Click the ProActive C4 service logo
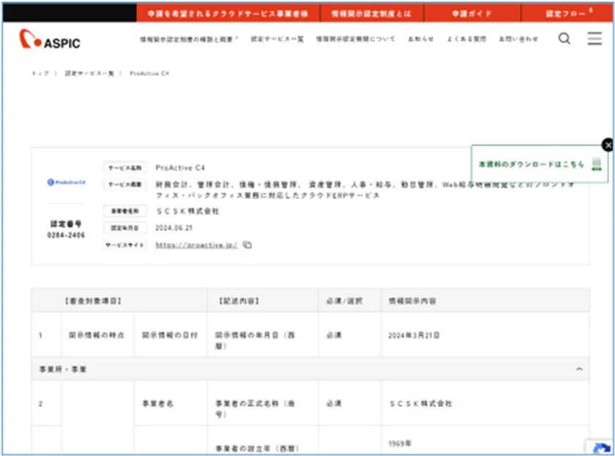615x456 pixels. click(x=66, y=182)
